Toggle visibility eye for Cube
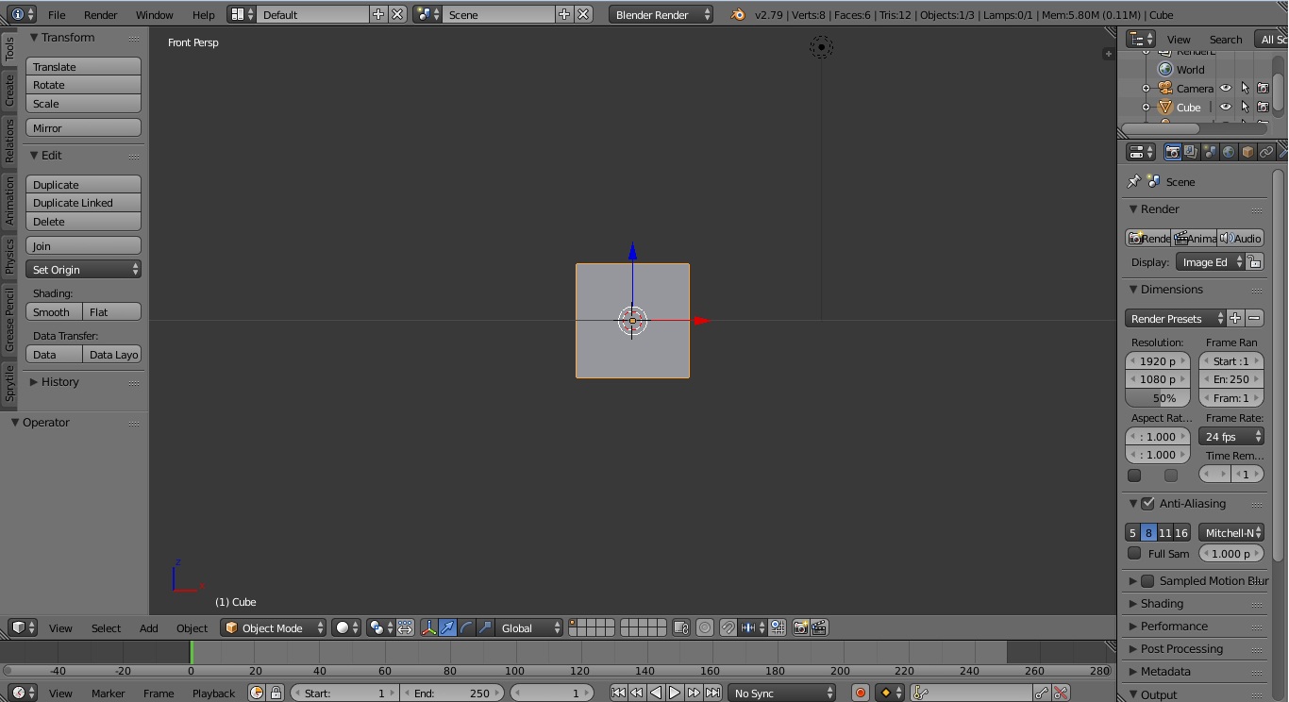Screen dimensions: 1289x702 [1226, 107]
